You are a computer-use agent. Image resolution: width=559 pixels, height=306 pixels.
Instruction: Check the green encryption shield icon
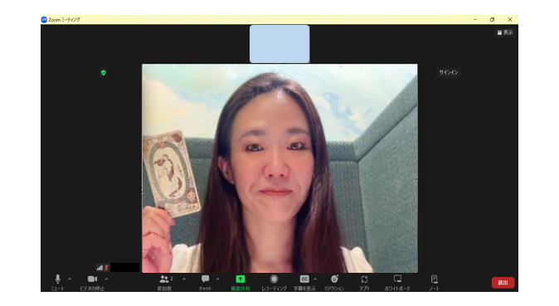tap(104, 73)
